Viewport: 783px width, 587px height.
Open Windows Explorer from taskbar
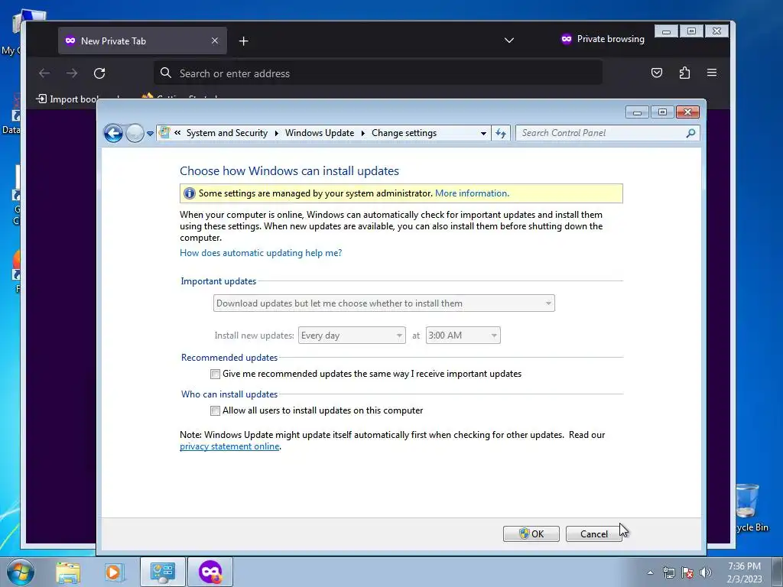(x=68, y=572)
